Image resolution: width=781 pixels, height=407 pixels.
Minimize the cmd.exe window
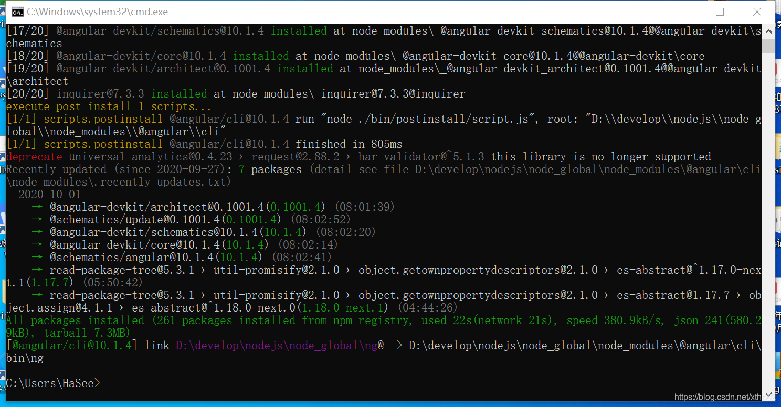pyautogui.click(x=683, y=12)
